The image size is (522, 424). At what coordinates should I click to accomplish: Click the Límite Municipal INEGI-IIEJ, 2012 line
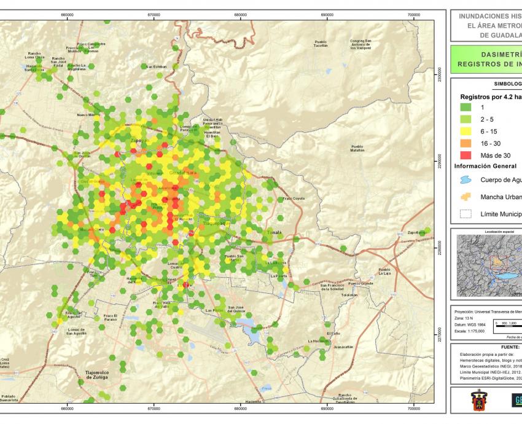click(x=491, y=372)
